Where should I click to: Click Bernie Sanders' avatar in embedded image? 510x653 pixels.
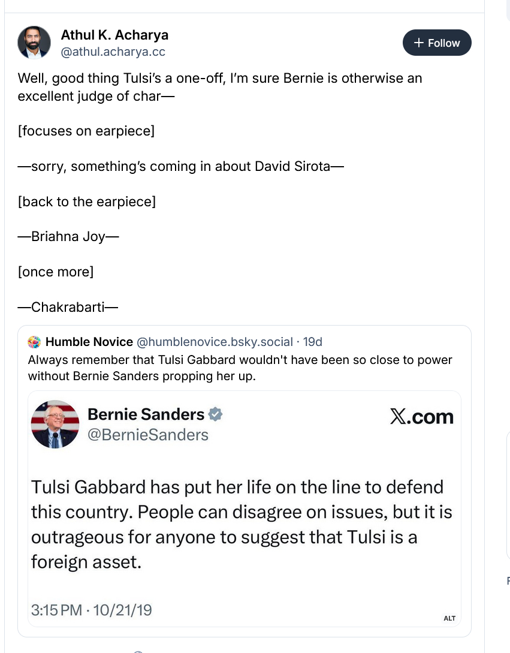55,424
